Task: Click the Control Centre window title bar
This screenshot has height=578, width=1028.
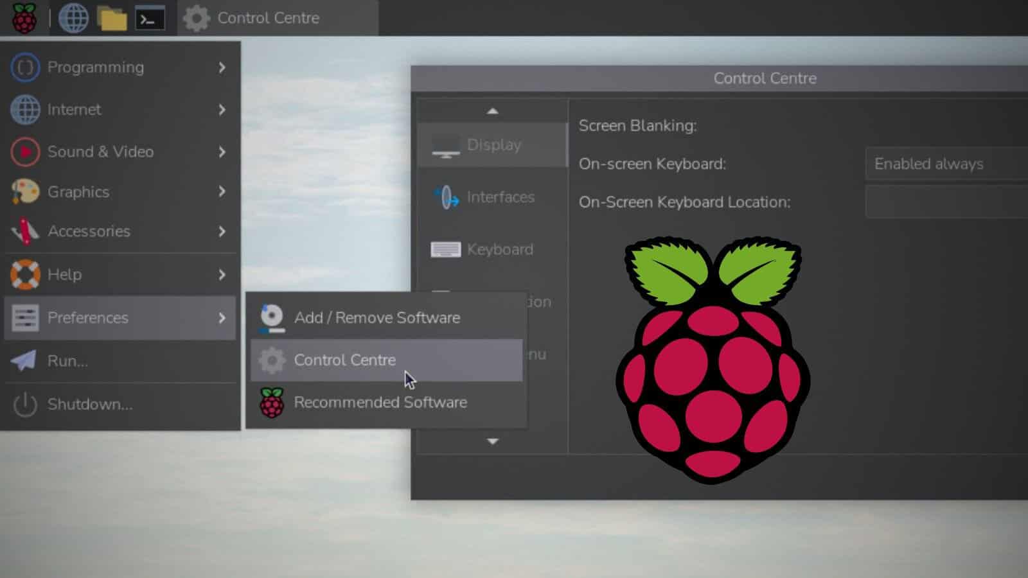Action: [720, 78]
